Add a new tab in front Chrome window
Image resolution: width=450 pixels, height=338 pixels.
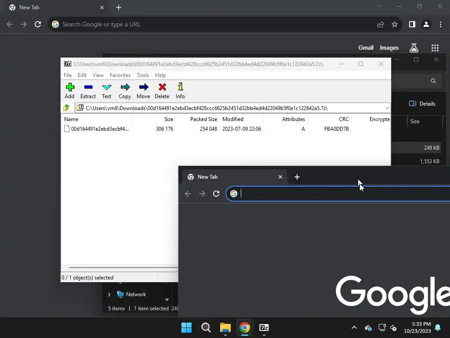click(x=297, y=177)
